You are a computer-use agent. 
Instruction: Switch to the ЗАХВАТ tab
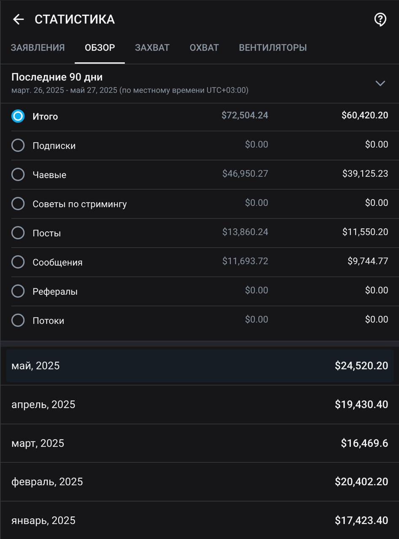coord(152,48)
